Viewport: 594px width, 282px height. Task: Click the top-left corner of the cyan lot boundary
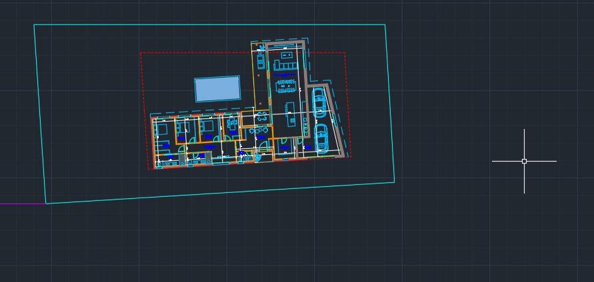pos(35,25)
